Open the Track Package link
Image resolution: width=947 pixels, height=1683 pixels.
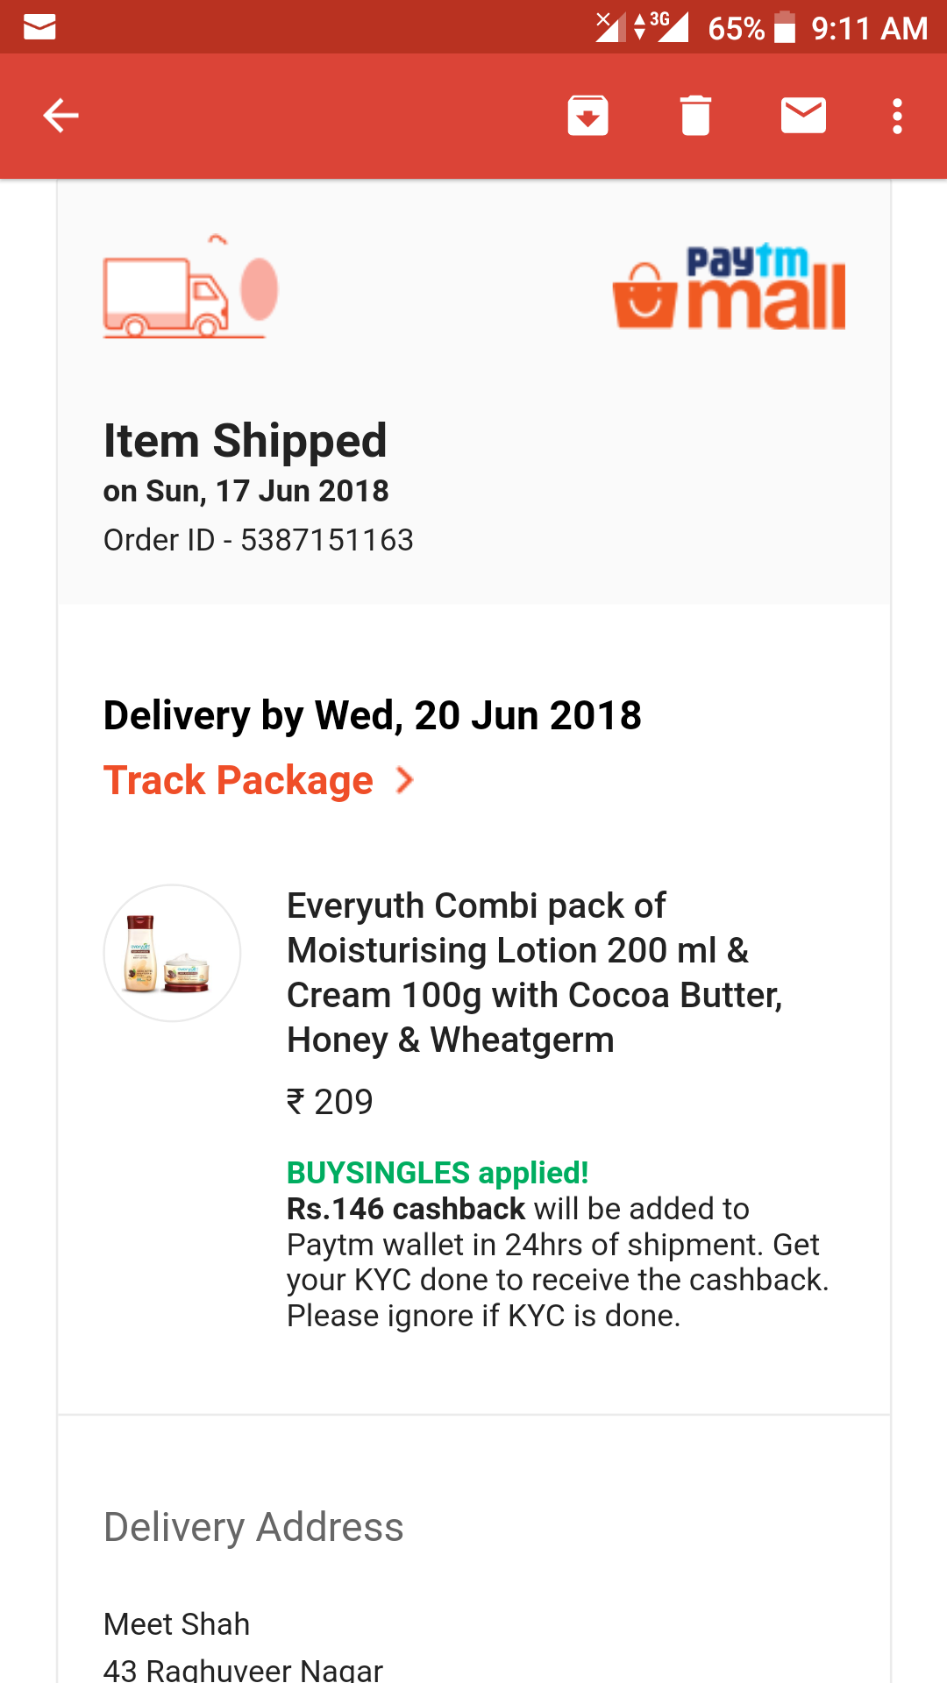coord(239,780)
